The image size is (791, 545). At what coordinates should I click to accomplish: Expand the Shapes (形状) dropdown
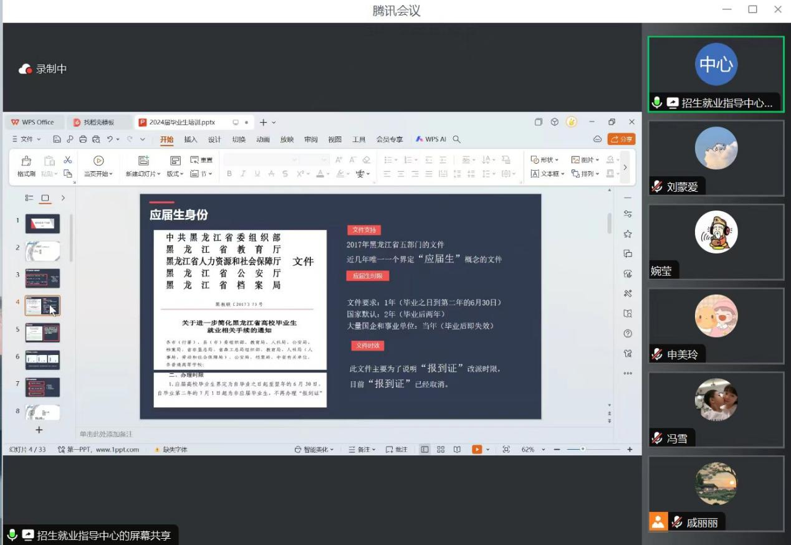pyautogui.click(x=545, y=160)
